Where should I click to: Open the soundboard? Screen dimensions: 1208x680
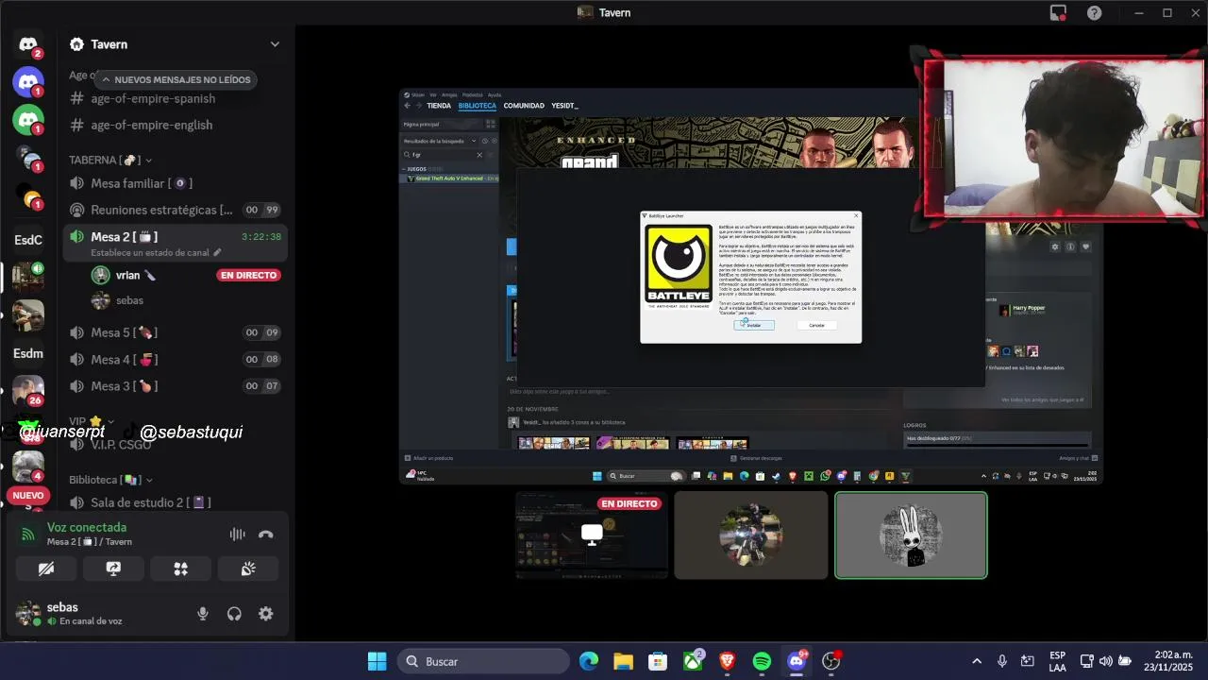248,569
